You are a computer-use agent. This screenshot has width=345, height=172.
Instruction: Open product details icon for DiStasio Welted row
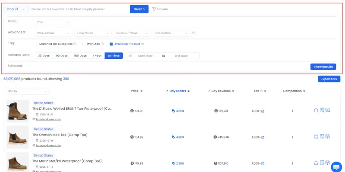click(x=322, y=111)
